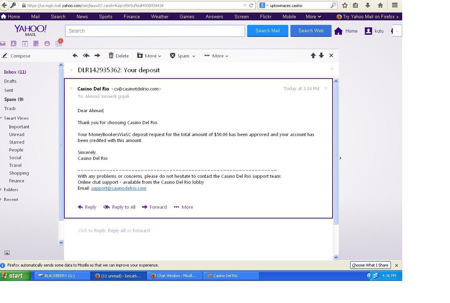The height and width of the screenshot is (303, 450).
Task: Click Reply to All below the message
Action: [x=119, y=207]
